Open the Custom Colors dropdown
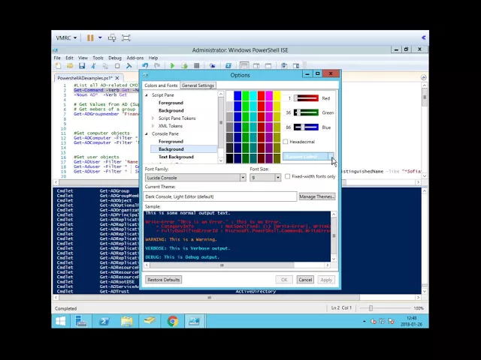 click(331, 157)
